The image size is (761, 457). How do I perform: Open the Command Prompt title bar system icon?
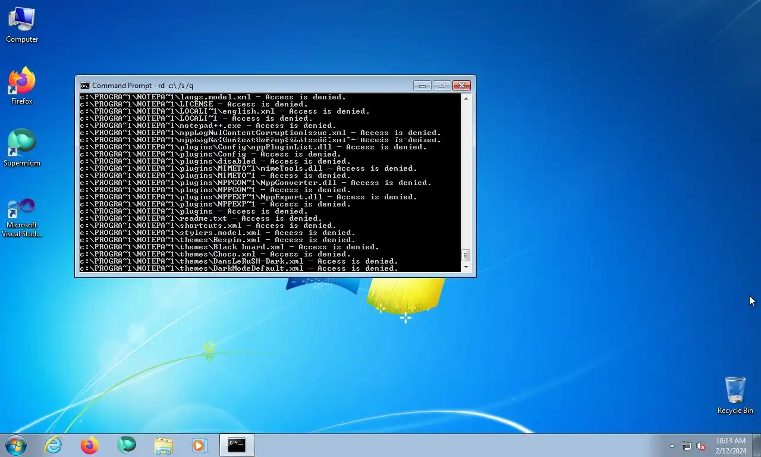85,86
